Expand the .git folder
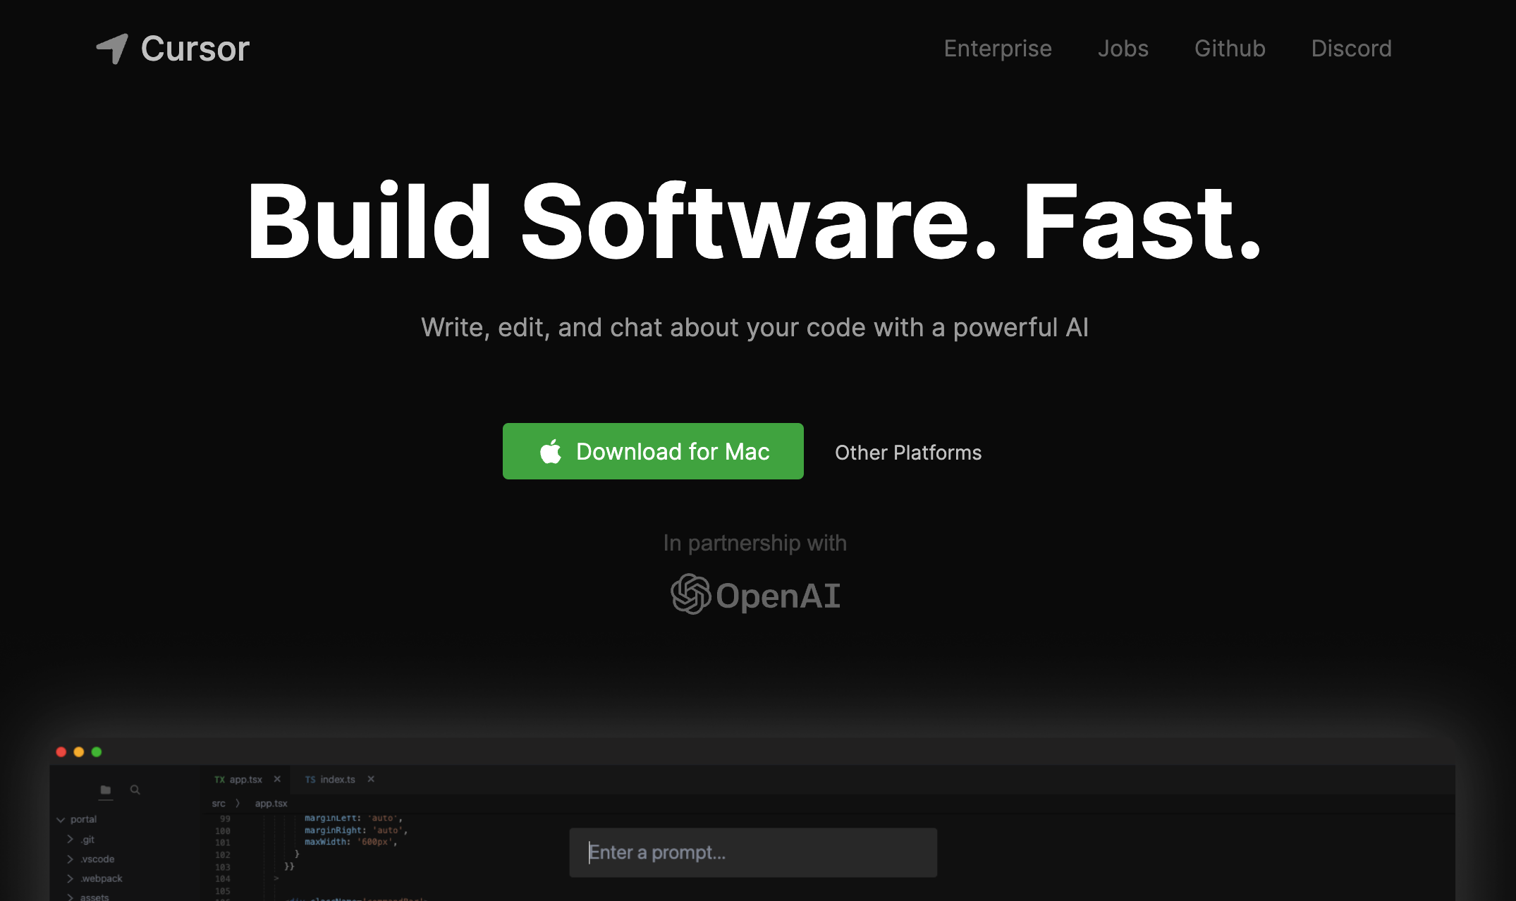This screenshot has height=901, width=1516. (x=71, y=839)
